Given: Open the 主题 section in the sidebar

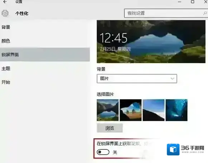Looking at the screenshot, I should click(x=45, y=68).
